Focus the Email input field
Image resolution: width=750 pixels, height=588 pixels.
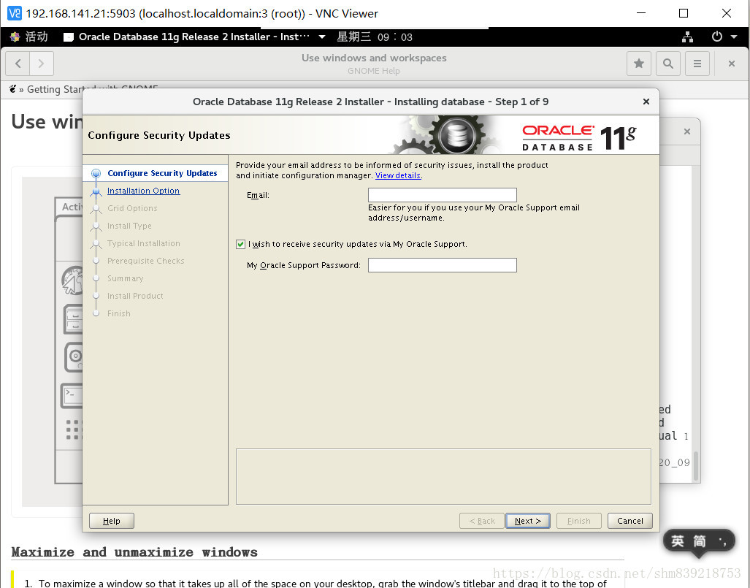click(443, 195)
